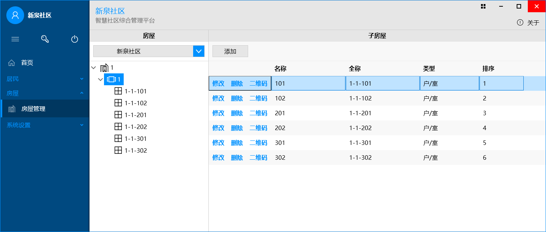Click the building icon in tree root

click(104, 68)
